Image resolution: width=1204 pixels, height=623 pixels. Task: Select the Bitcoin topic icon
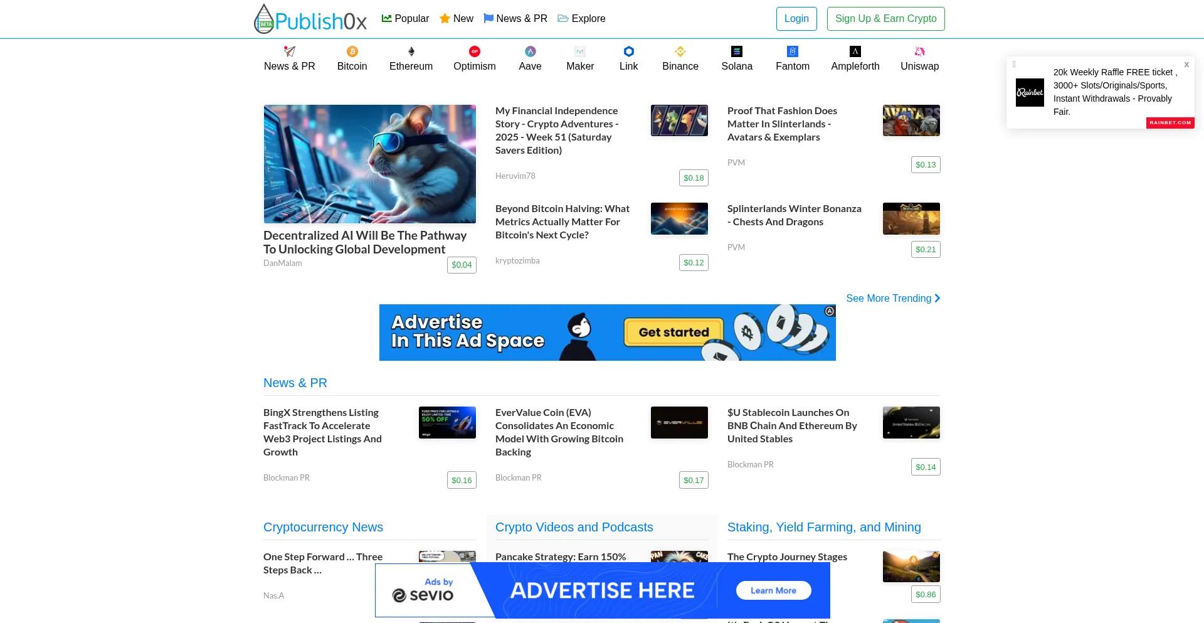[352, 51]
